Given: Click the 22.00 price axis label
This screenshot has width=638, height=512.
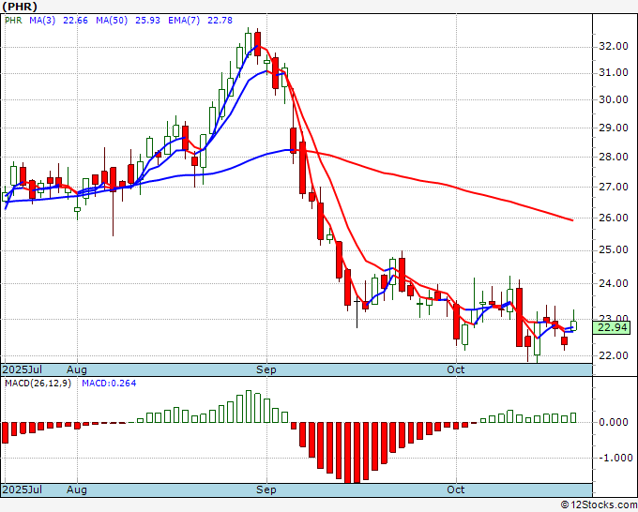Looking at the screenshot, I should [x=614, y=355].
